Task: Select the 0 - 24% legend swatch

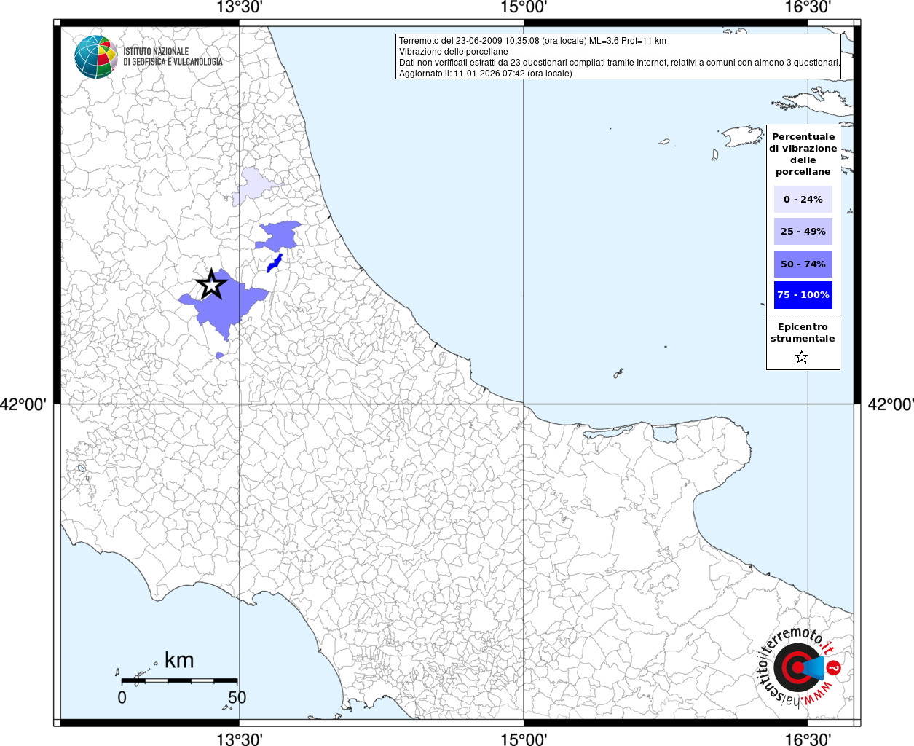Action: click(x=803, y=200)
